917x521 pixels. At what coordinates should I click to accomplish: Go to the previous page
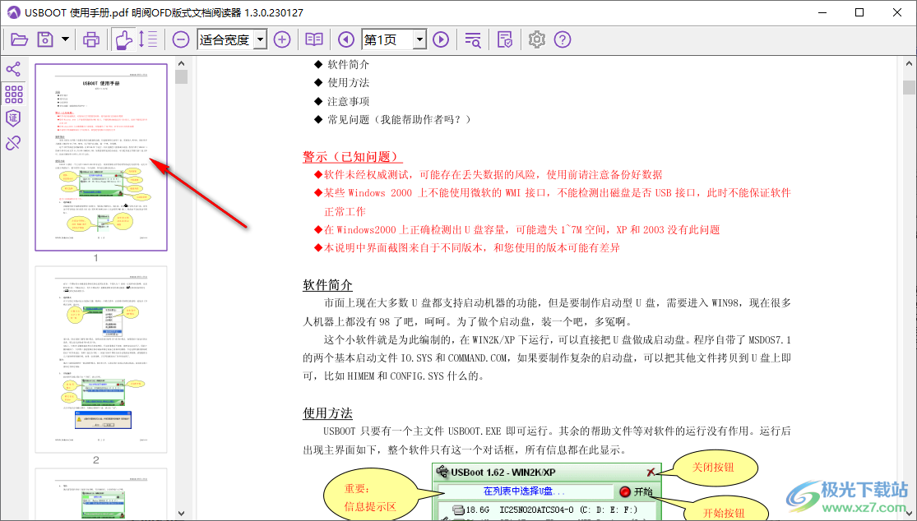pyautogui.click(x=346, y=39)
